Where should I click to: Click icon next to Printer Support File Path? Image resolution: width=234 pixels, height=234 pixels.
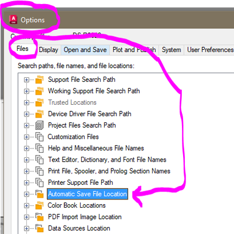click(39, 183)
